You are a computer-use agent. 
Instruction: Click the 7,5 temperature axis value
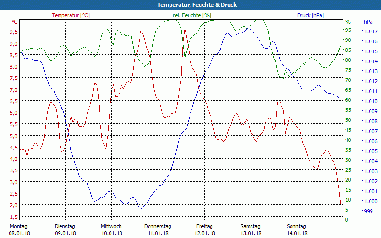14,78
